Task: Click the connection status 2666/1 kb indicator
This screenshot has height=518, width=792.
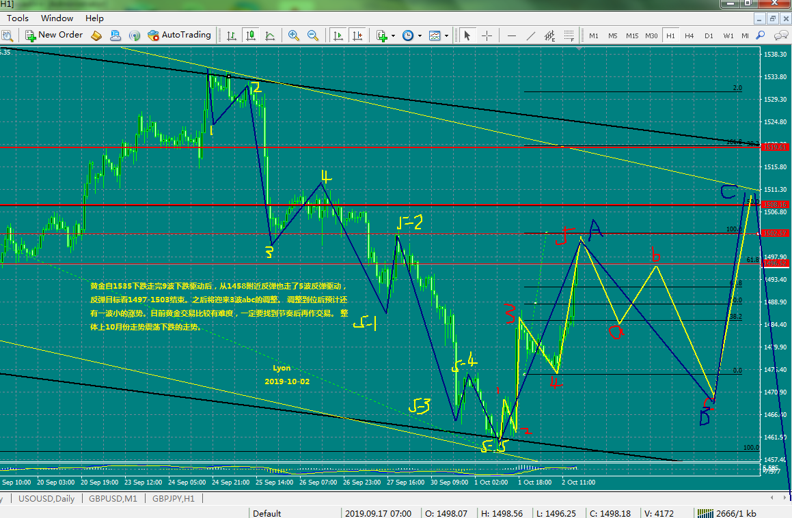Action: click(x=727, y=513)
